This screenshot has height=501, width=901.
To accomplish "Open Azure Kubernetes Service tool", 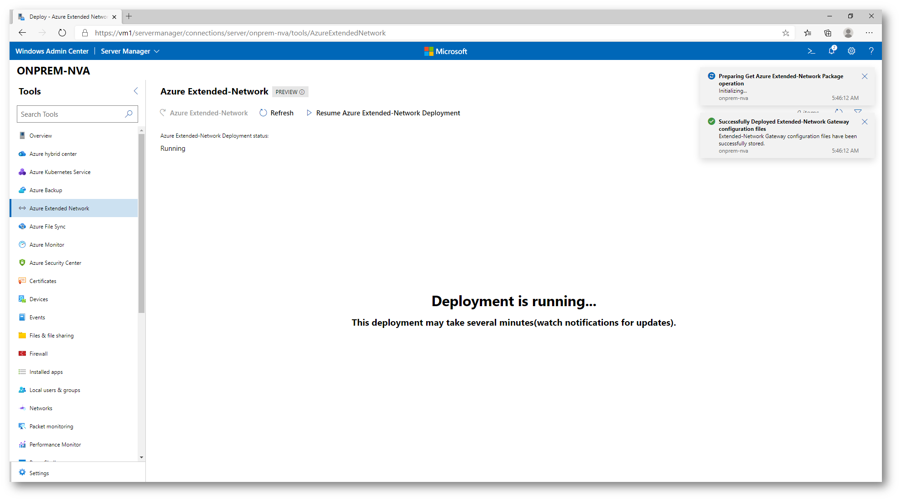I will point(60,172).
